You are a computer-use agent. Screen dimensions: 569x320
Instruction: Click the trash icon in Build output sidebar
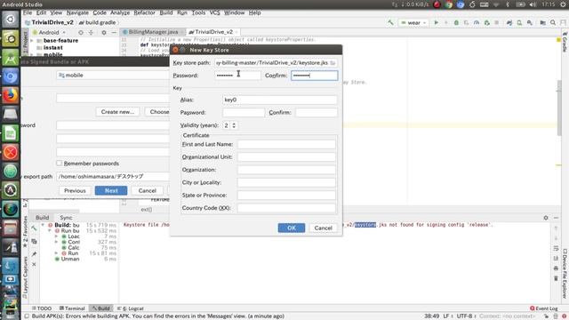coord(556,278)
